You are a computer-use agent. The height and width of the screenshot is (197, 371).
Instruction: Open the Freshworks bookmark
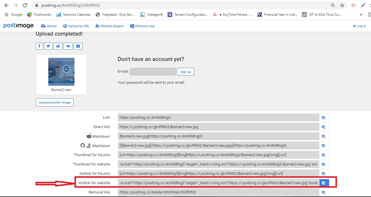[x=39, y=14]
